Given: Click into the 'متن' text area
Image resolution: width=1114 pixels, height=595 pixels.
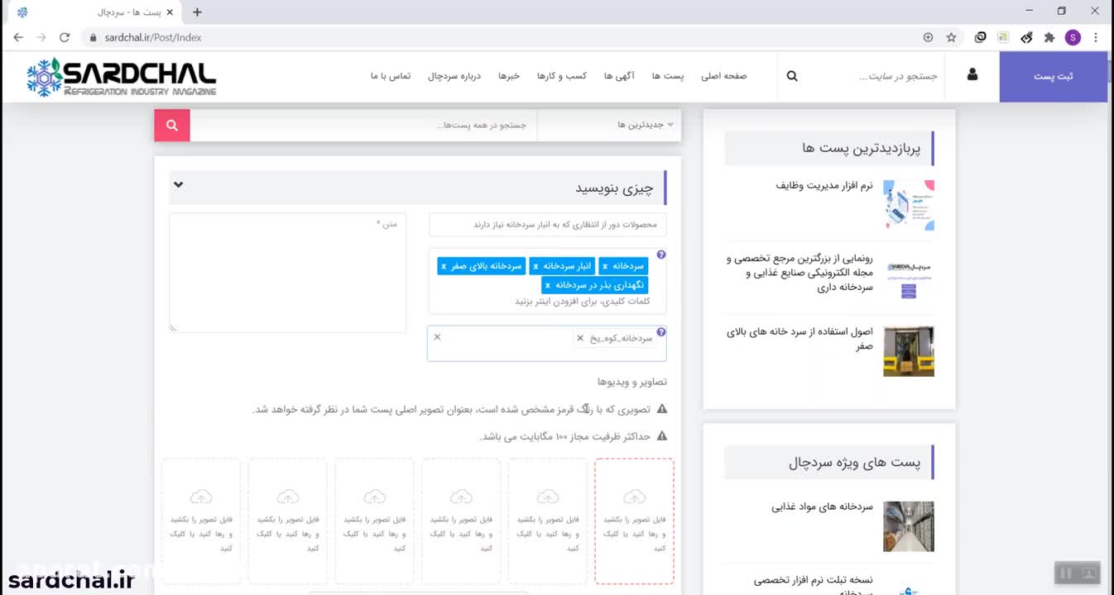Looking at the screenshot, I should pyautogui.click(x=287, y=273).
